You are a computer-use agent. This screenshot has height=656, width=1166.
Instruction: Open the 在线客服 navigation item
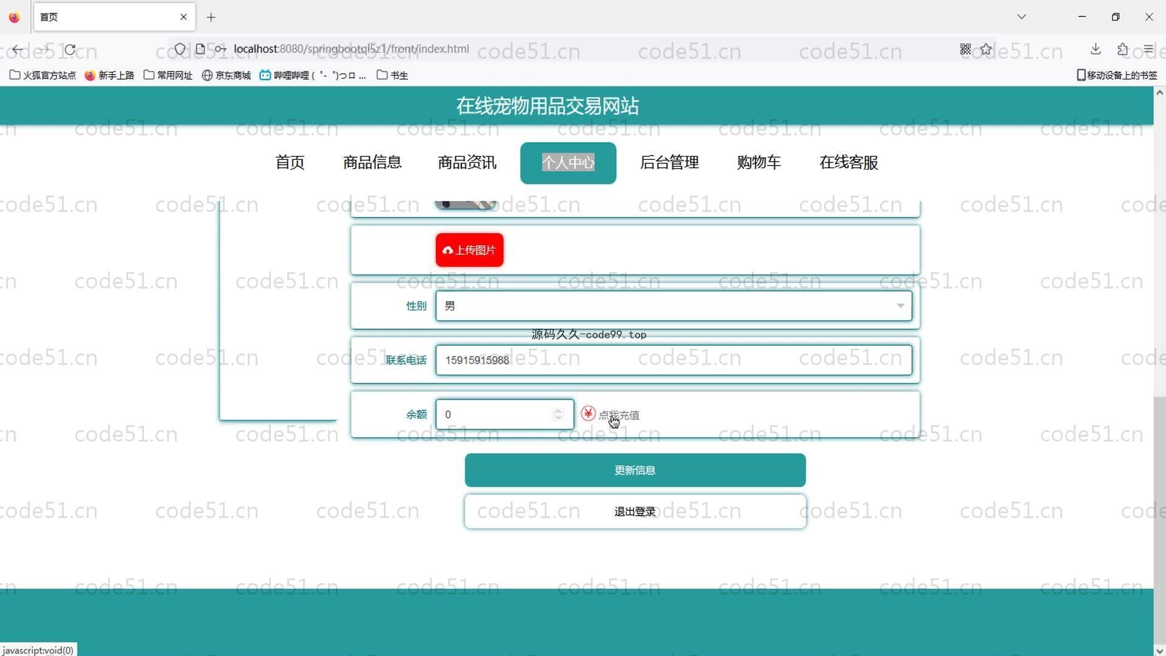pos(848,163)
